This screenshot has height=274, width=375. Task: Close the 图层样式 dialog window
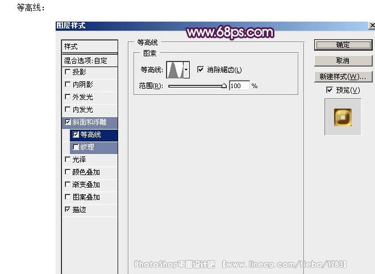(372, 26)
